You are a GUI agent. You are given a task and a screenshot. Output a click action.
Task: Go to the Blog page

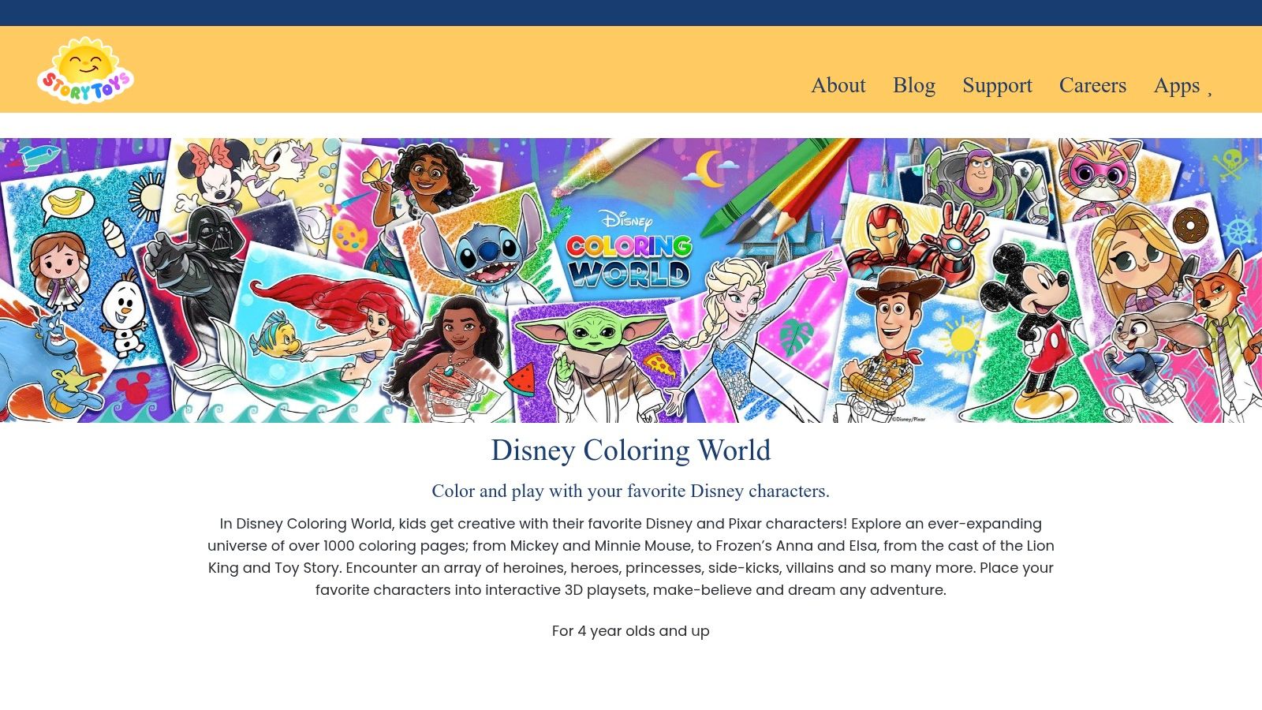(914, 85)
